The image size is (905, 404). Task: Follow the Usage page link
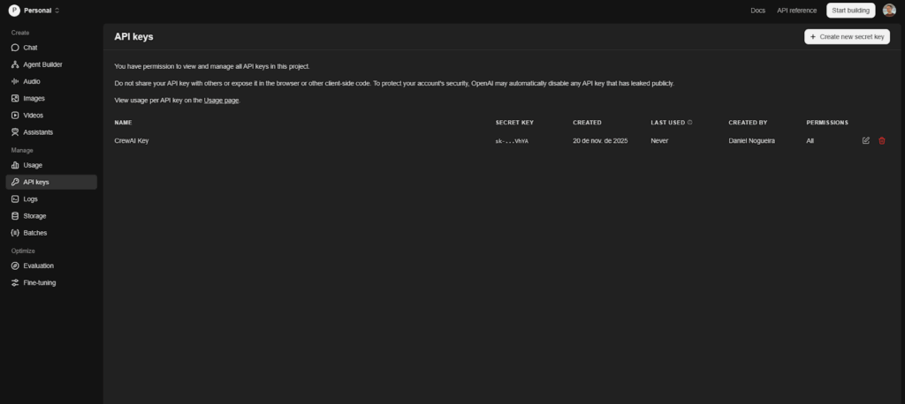pyautogui.click(x=221, y=101)
